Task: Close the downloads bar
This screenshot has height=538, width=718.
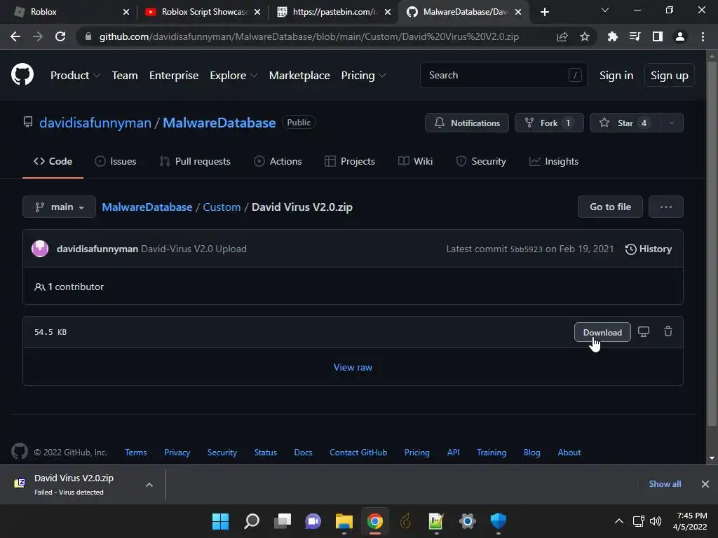Action: click(x=705, y=483)
